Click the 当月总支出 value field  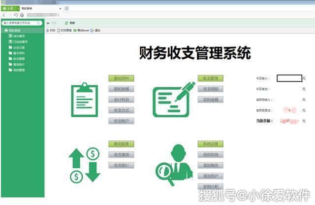click(289, 110)
